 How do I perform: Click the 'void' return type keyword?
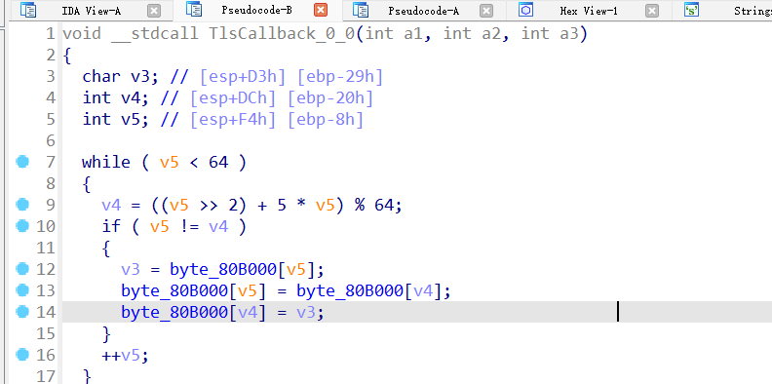[82, 34]
